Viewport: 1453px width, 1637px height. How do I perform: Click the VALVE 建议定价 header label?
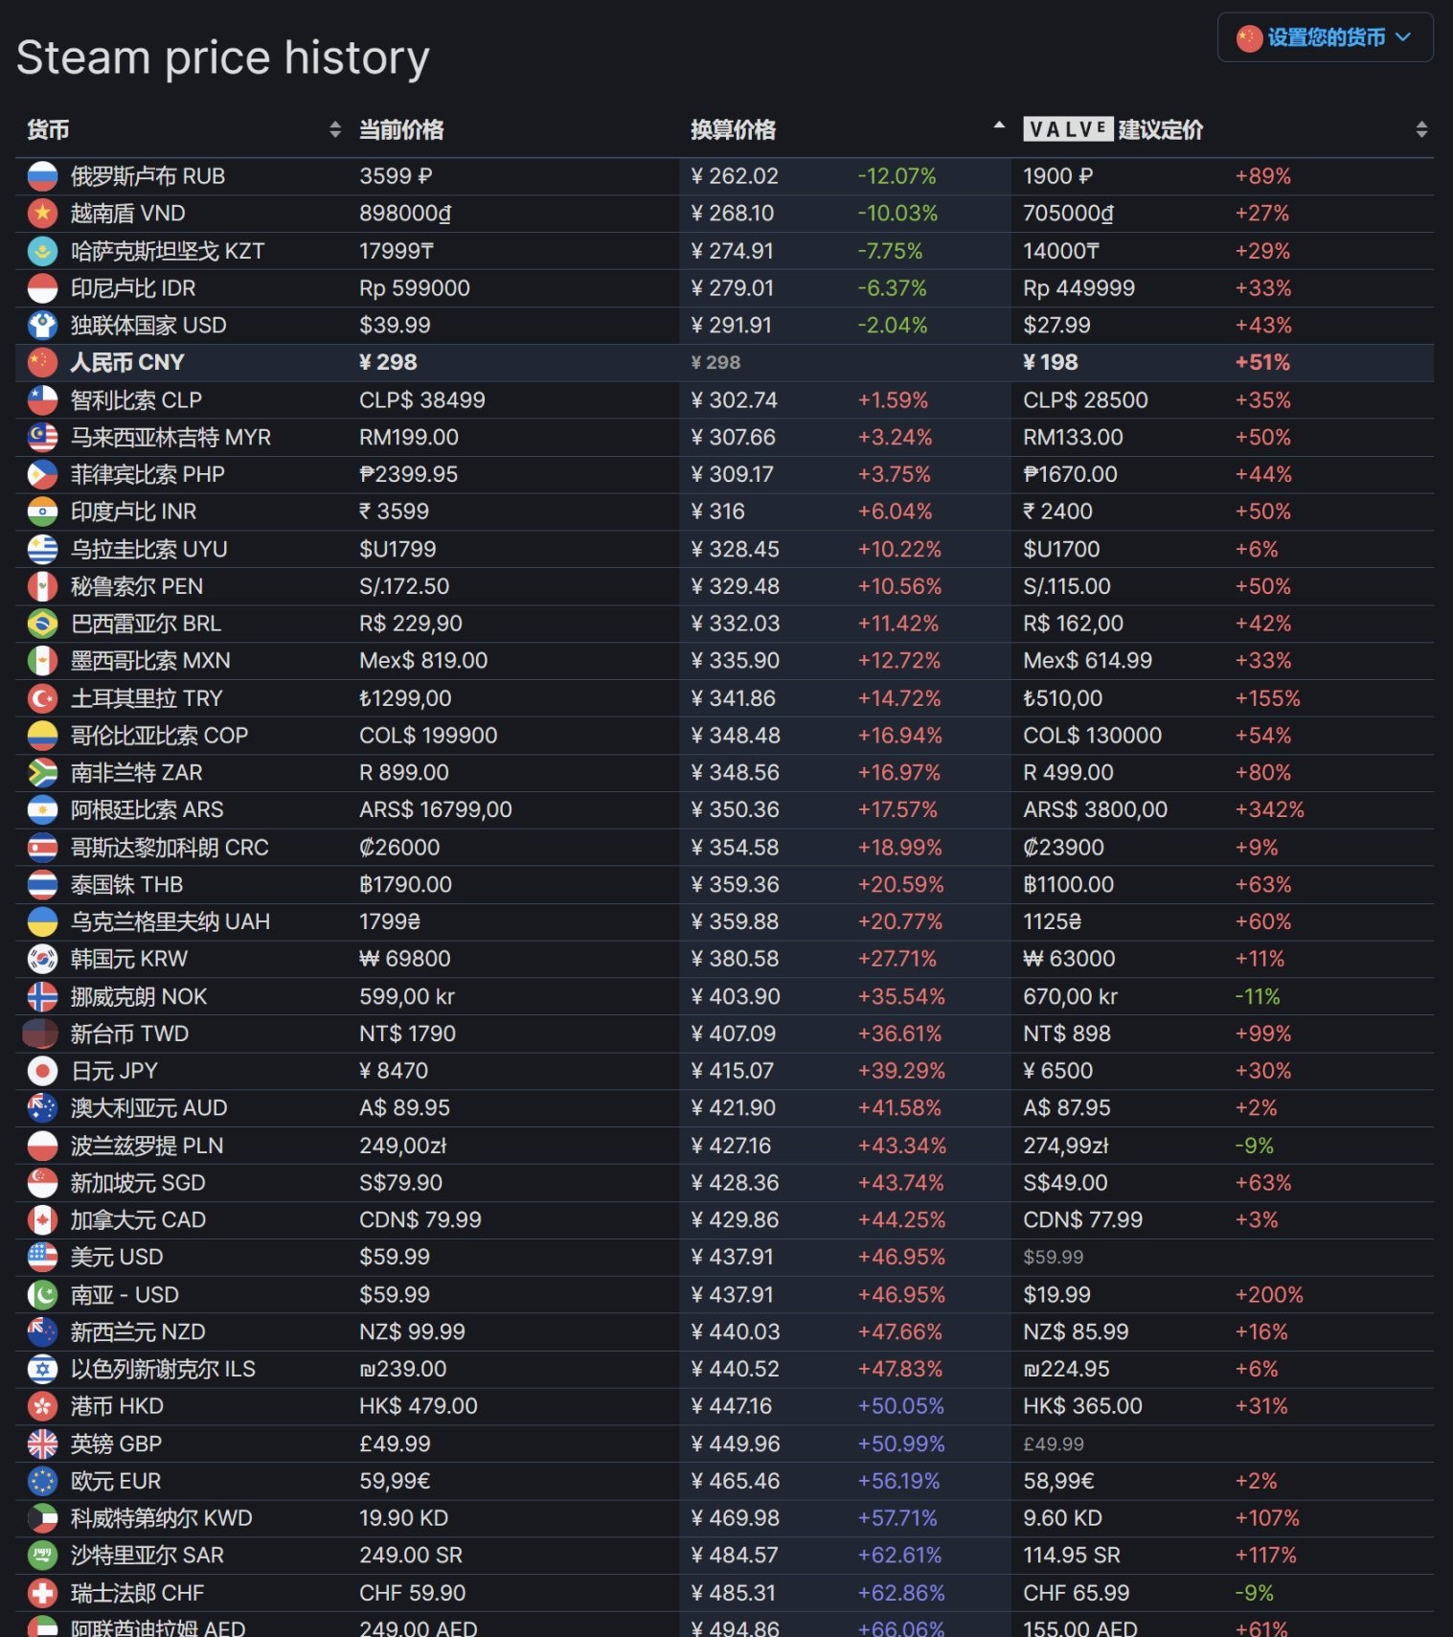(1113, 129)
